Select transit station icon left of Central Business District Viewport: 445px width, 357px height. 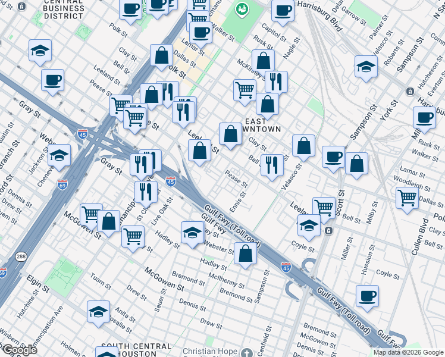pyautogui.click(x=21, y=6)
